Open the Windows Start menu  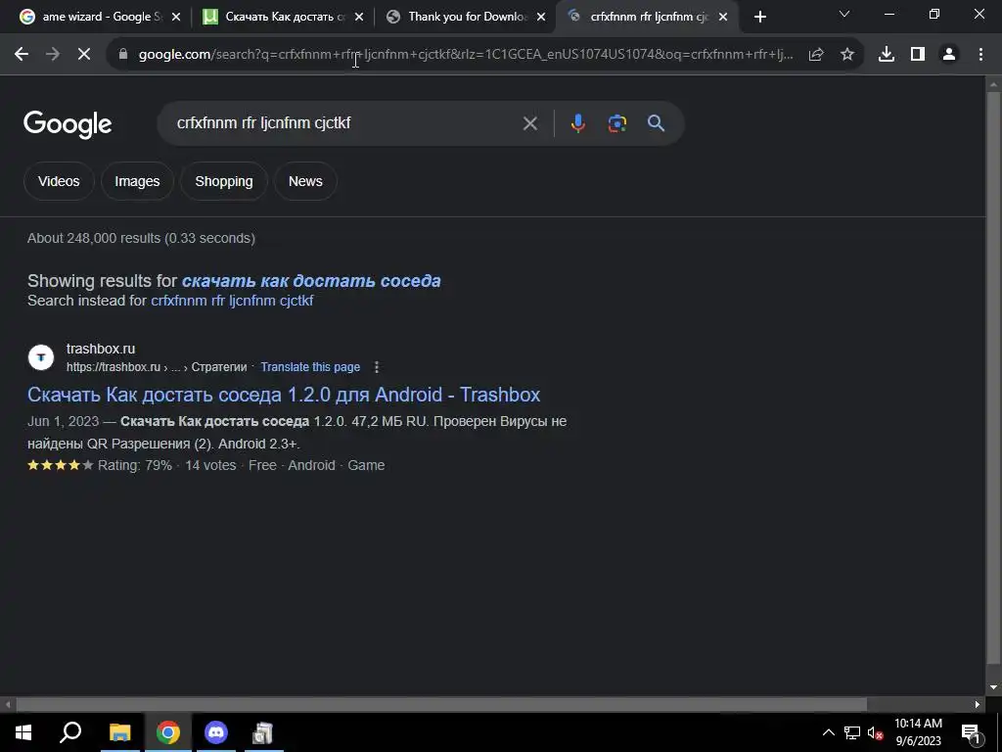click(23, 732)
